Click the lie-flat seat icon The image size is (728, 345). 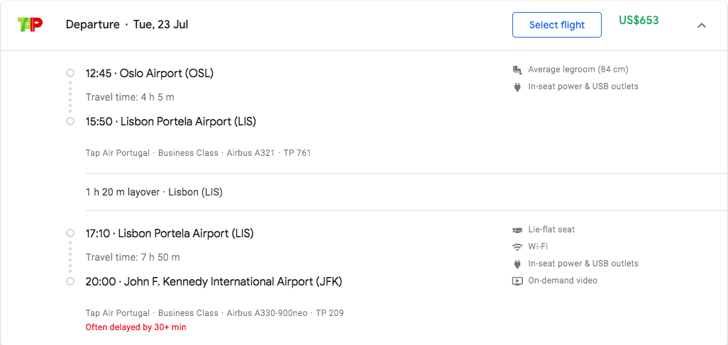pyautogui.click(x=517, y=230)
